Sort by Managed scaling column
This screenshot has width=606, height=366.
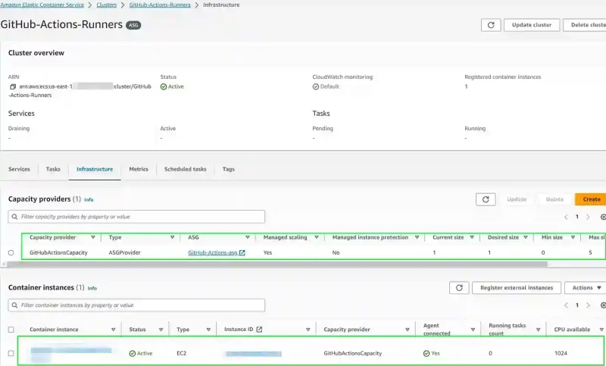point(316,237)
